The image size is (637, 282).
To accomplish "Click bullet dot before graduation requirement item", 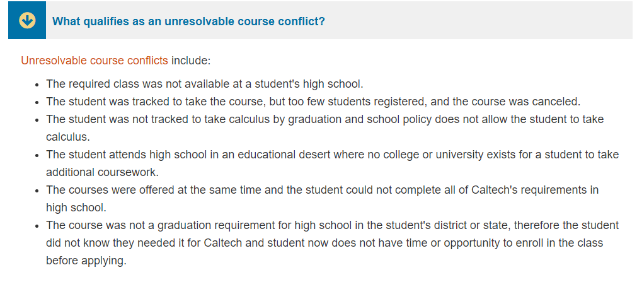I will coord(37,226).
